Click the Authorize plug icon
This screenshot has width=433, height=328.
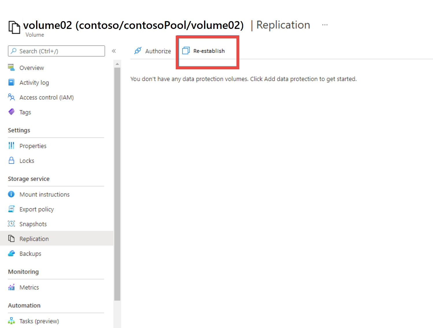tap(138, 51)
